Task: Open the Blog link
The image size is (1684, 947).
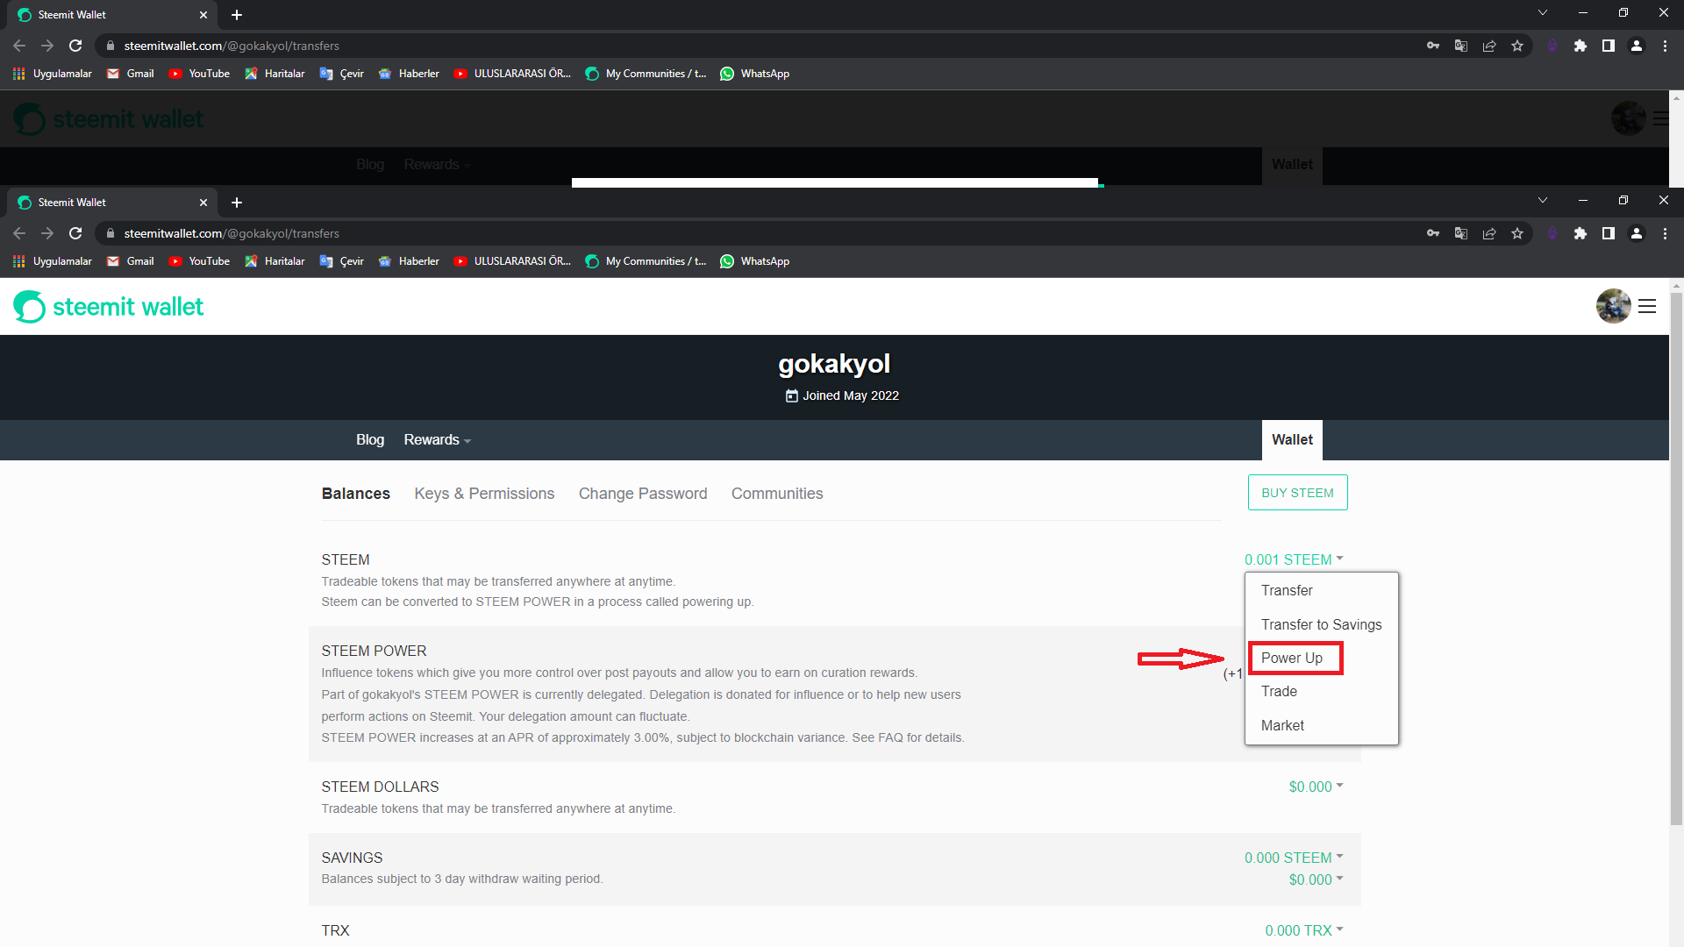Action: pyautogui.click(x=369, y=440)
